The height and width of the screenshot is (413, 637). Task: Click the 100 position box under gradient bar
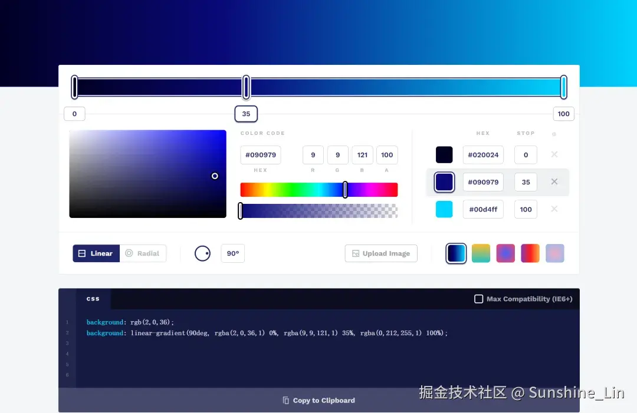pyautogui.click(x=563, y=114)
